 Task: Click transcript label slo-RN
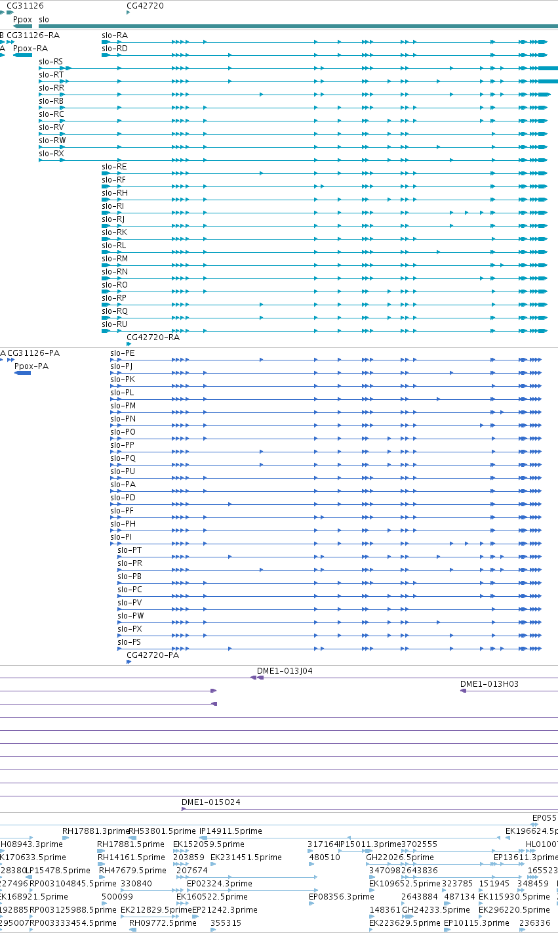coord(115,272)
